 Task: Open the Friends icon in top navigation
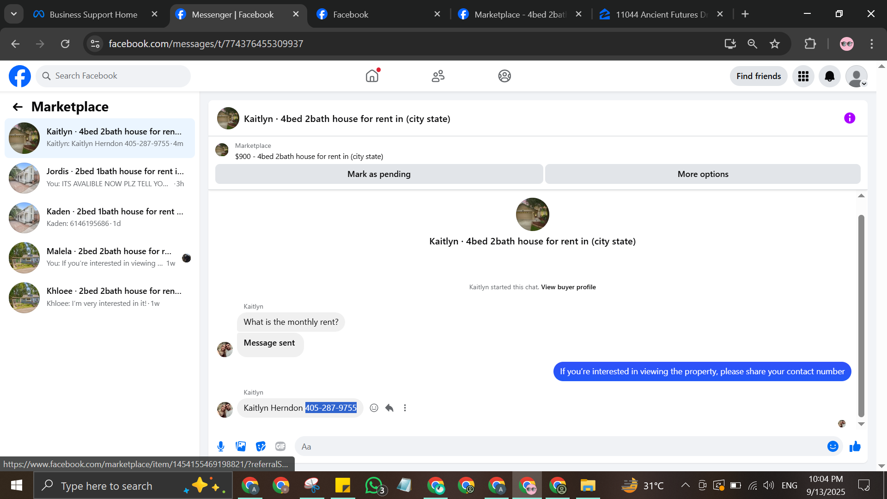(x=438, y=76)
